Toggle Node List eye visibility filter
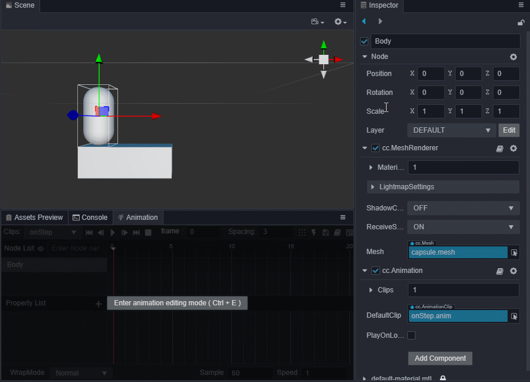 (x=41, y=249)
